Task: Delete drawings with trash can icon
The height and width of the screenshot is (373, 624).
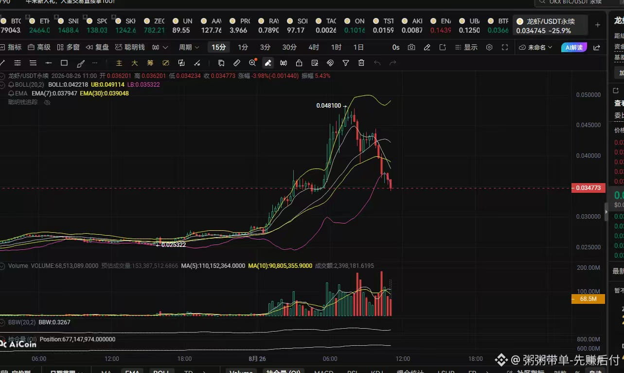Action: click(x=361, y=63)
